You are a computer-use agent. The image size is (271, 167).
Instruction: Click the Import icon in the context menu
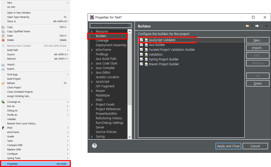pos(3,64)
